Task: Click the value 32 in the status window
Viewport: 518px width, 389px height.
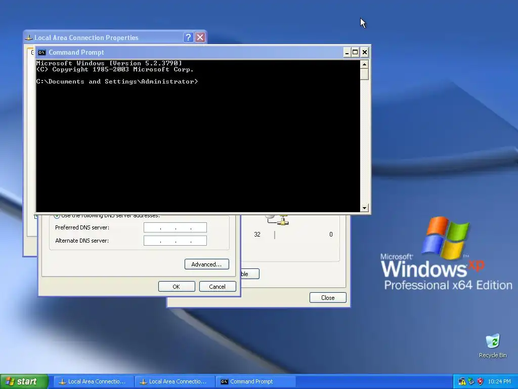Action: 257,235
